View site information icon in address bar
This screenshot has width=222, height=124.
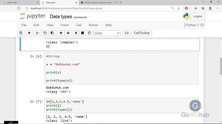click(27, 8)
